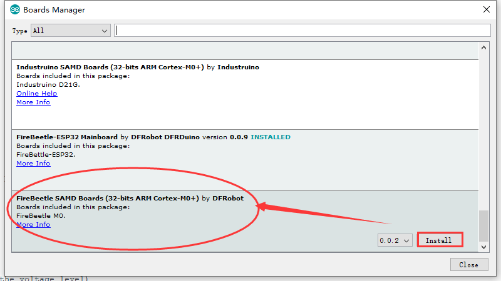Close the Boards Manager window with X
Screen dimensions: 501x281
coord(487,9)
